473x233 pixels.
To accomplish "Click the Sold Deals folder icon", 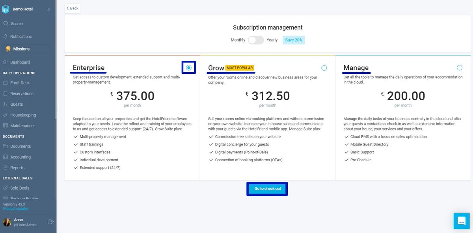I will click(x=6, y=188).
